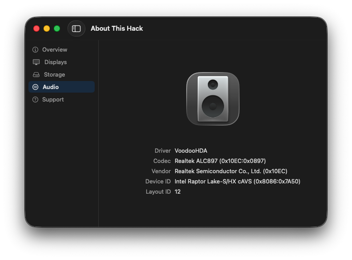Viewport: 352px width, 260px height.
Task: Click the Support question mark icon
Action: point(35,99)
